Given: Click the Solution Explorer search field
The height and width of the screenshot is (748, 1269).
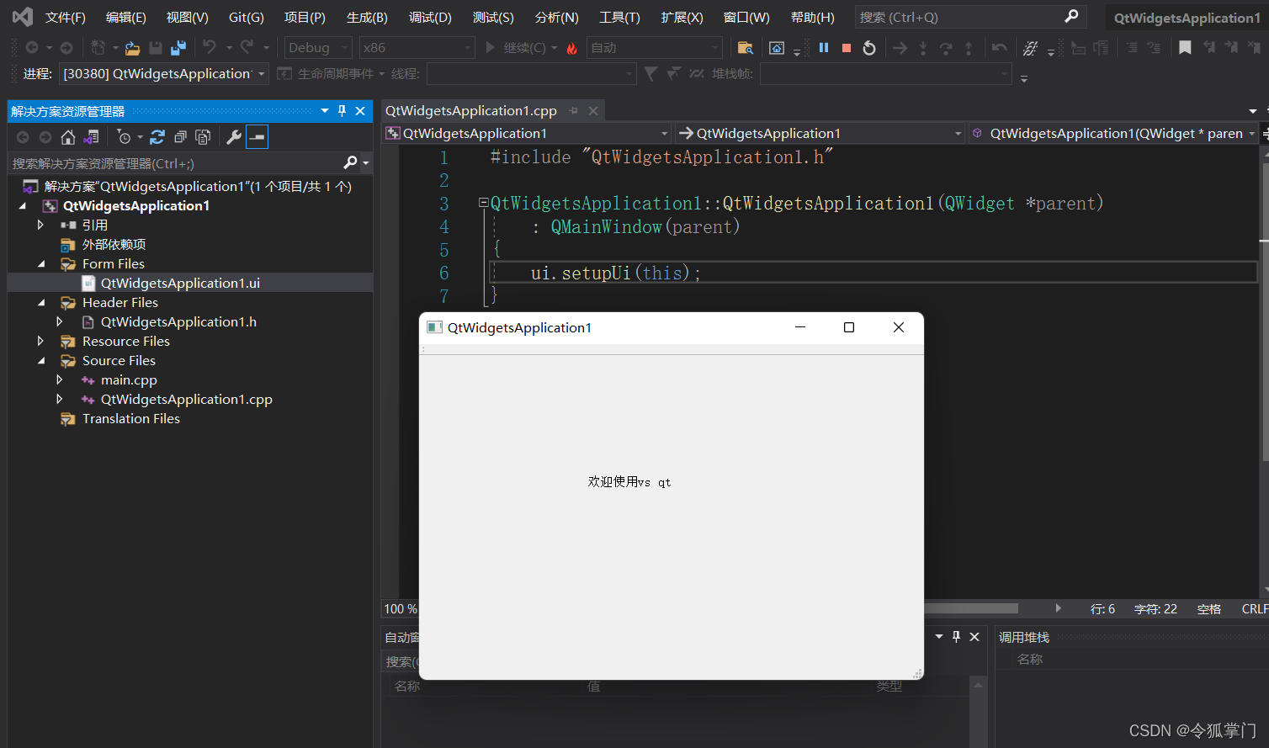Looking at the screenshot, I should coord(177,163).
